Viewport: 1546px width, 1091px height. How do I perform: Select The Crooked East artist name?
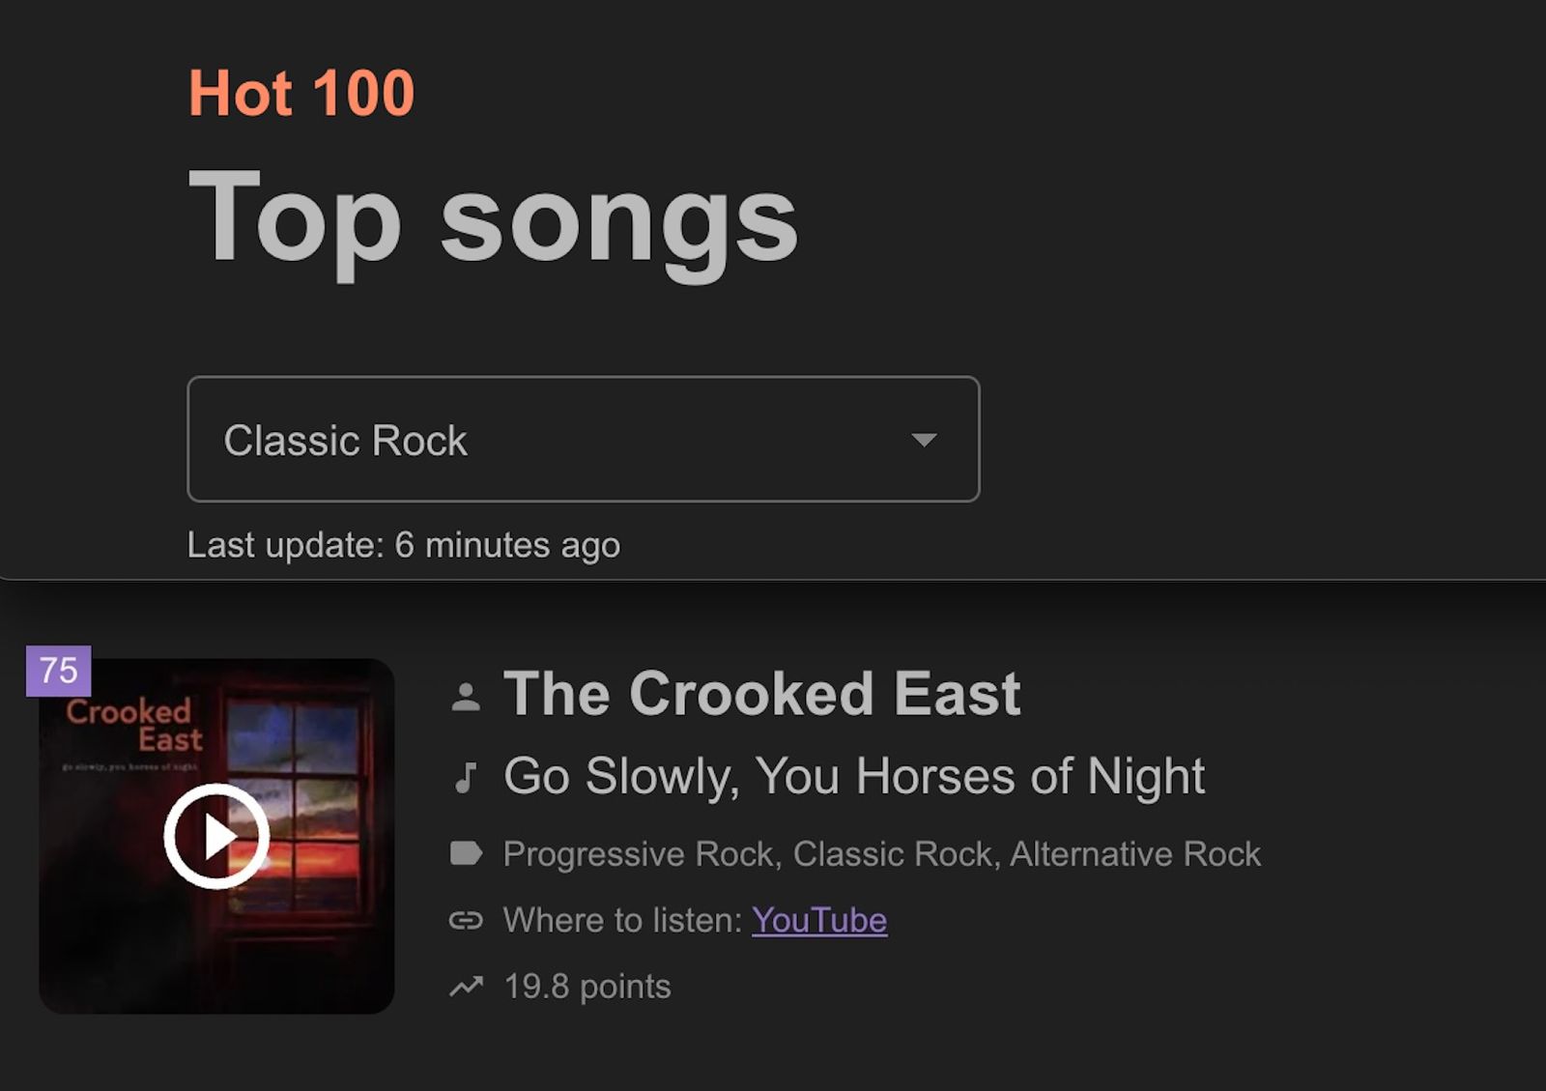click(761, 694)
